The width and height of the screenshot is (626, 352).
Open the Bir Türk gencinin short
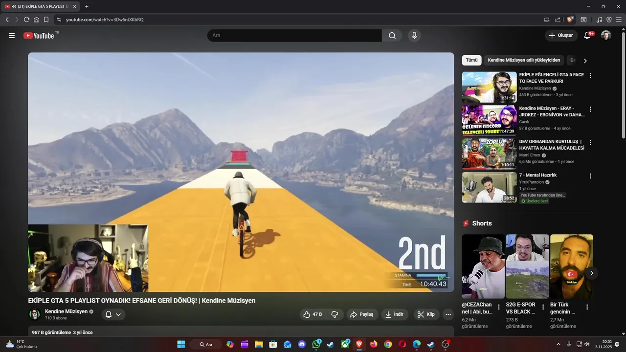click(x=571, y=266)
